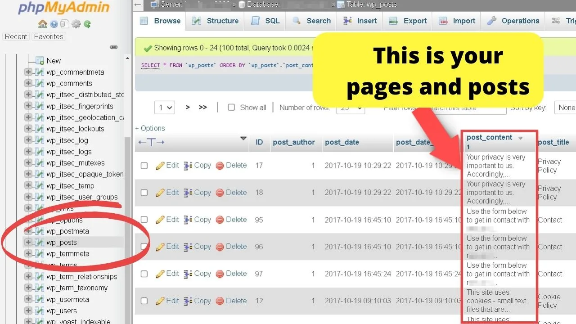576x324 pixels.
Task: Click wp_itsec_log table icon
Action: [40, 140]
